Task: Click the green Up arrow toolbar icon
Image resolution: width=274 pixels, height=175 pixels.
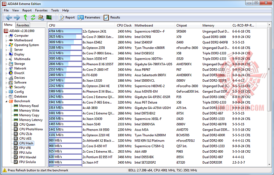Action: [25, 17]
